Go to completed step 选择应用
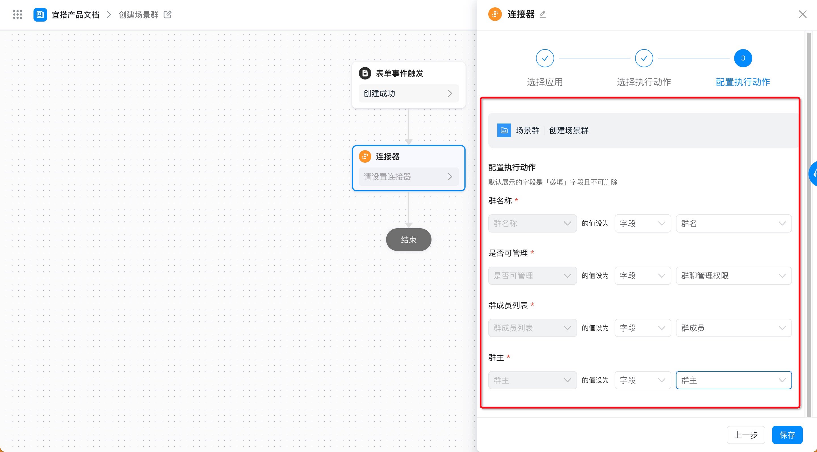This screenshot has height=452, width=817. 545,58
